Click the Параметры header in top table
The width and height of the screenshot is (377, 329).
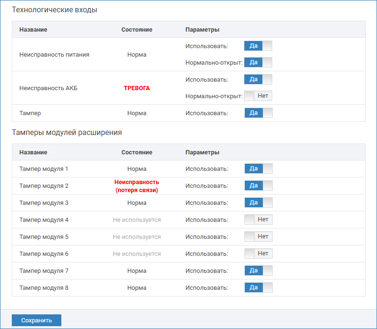[x=202, y=30]
